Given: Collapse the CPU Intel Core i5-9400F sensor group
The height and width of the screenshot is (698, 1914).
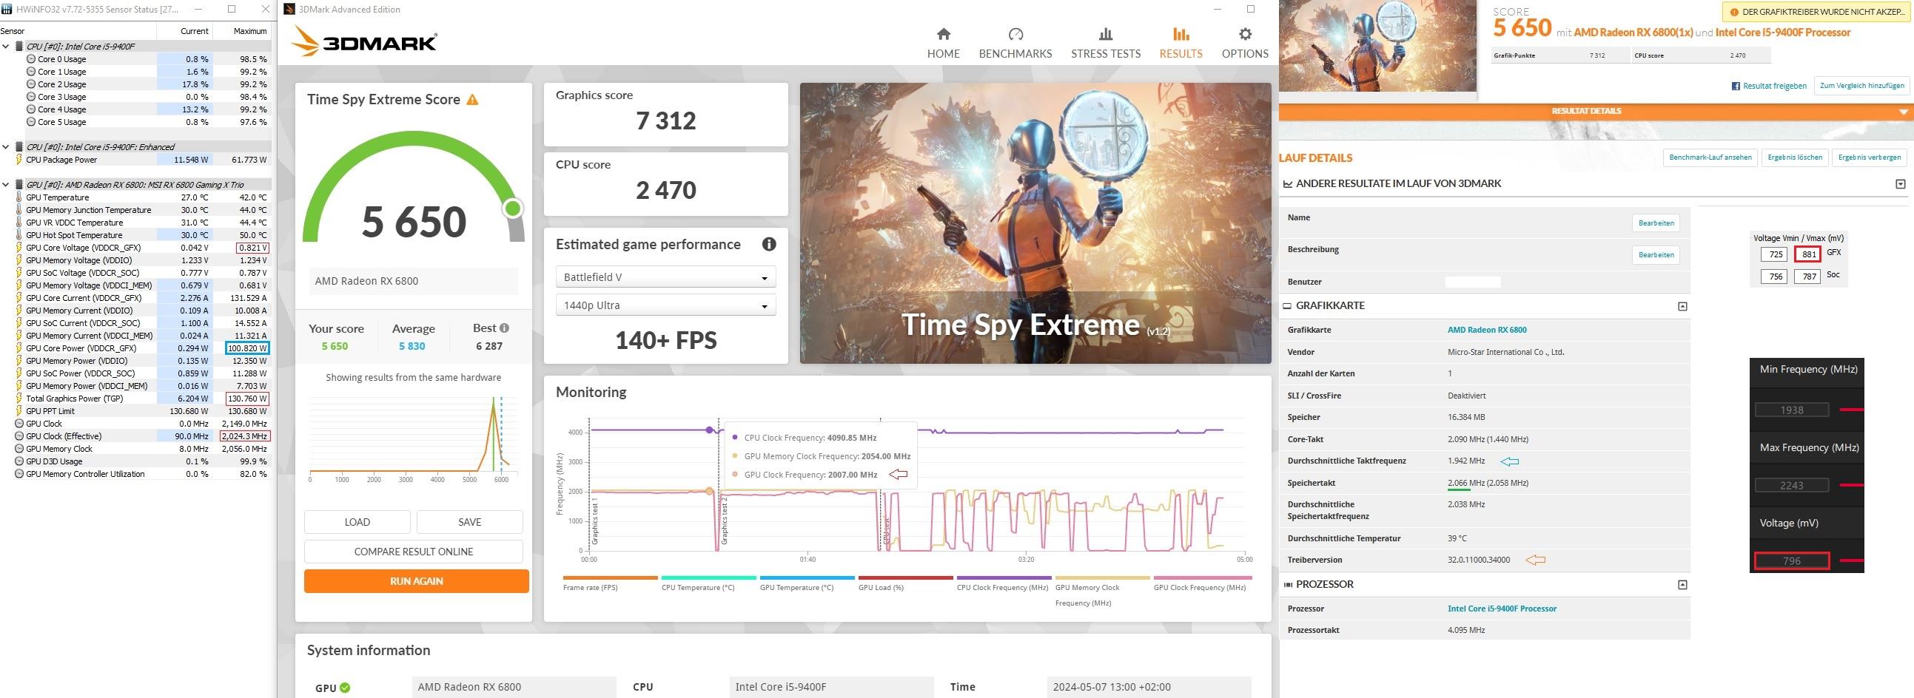Looking at the screenshot, I should click(6, 46).
